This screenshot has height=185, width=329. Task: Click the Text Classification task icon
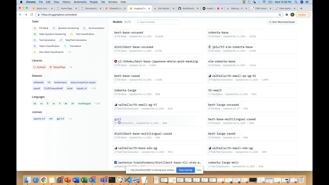71,34
